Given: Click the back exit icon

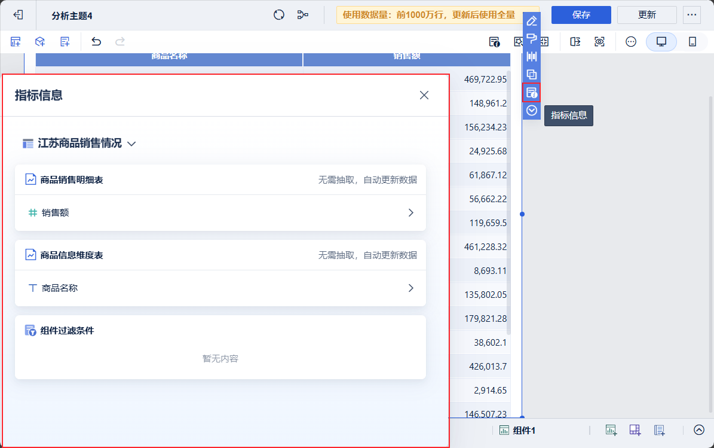Looking at the screenshot, I should pyautogui.click(x=18, y=15).
